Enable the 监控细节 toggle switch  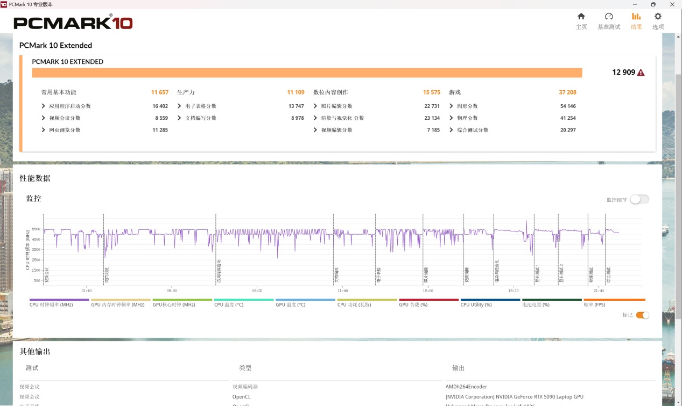click(x=639, y=199)
